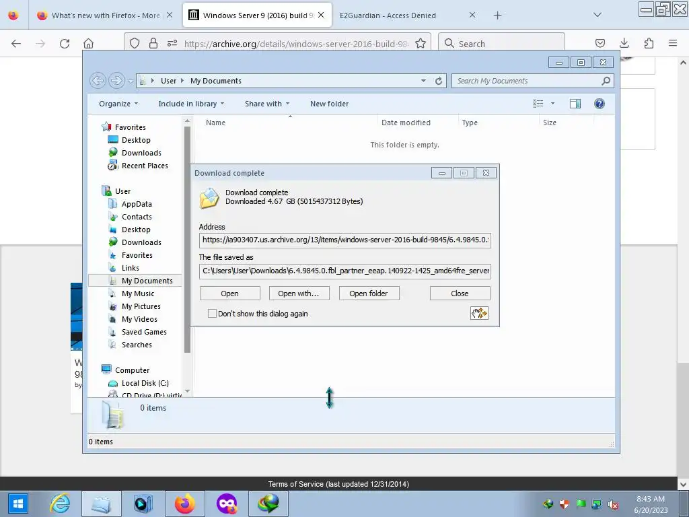Image resolution: width=689 pixels, height=517 pixels.
Task: Click the 'Open with...' button
Action: [299, 294]
